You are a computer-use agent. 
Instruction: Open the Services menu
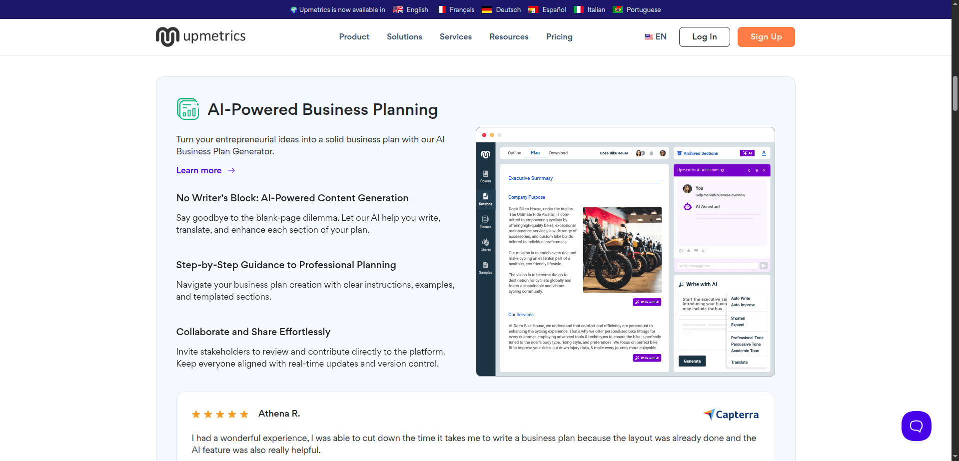[x=455, y=36]
